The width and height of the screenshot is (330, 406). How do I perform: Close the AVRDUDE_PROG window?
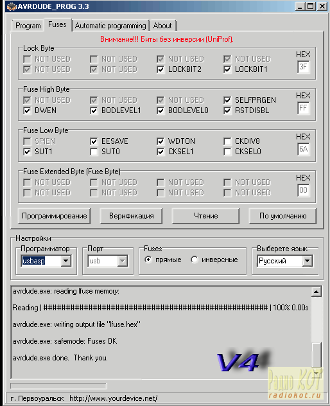(322, 6)
